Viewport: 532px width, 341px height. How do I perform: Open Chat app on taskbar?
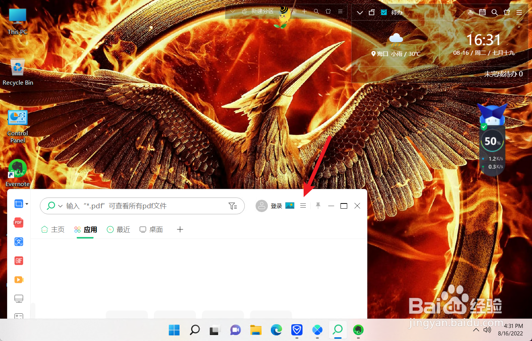pyautogui.click(x=235, y=330)
